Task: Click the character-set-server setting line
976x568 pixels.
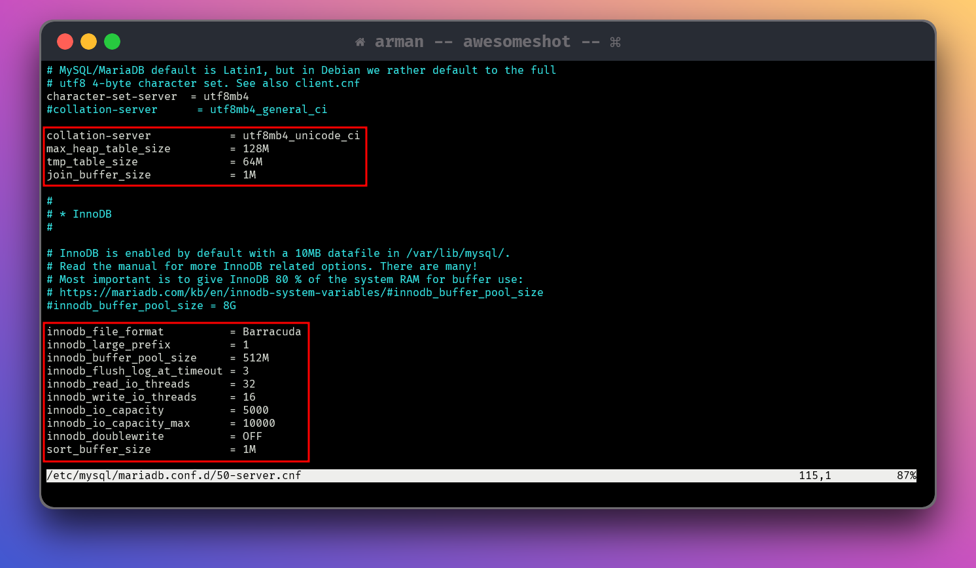Action: coord(147,96)
